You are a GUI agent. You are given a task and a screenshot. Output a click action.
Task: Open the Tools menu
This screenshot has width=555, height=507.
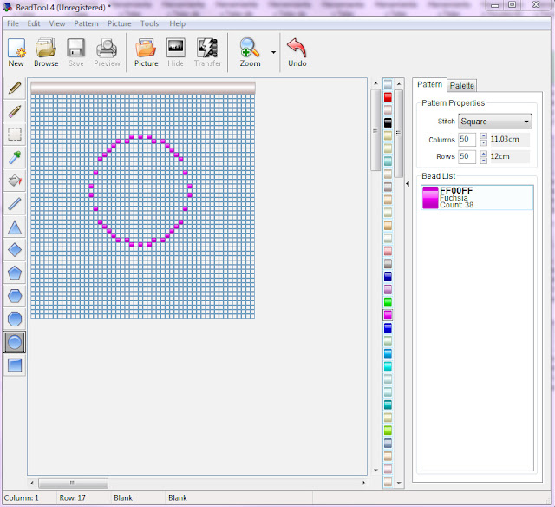[150, 23]
